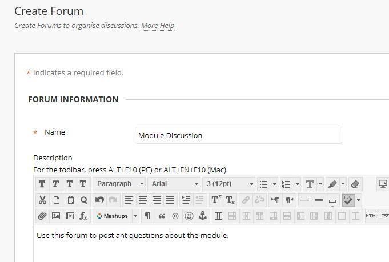
Task: Apply italic formatting in editor
Action: click(55, 184)
